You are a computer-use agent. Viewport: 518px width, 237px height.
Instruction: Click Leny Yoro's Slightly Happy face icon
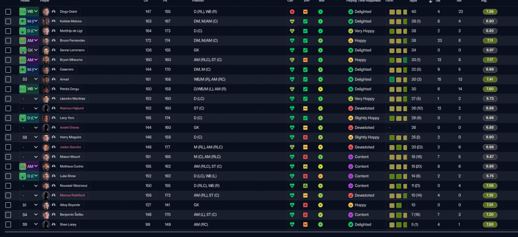[351, 118]
